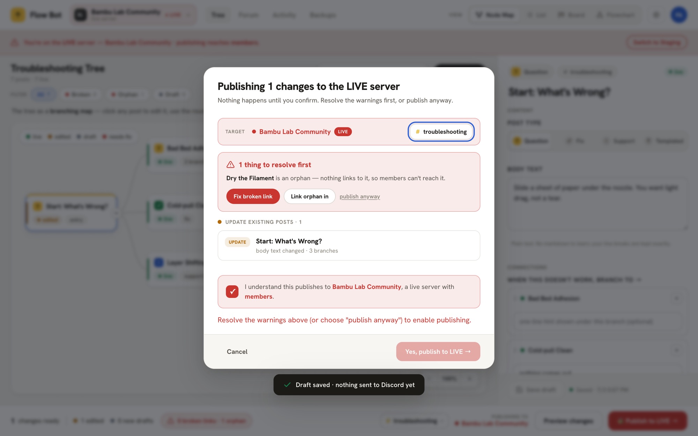Screen dimensions: 698x436
Task: Open the Bambu Lab Community server switcher
Action: (x=133, y=15)
